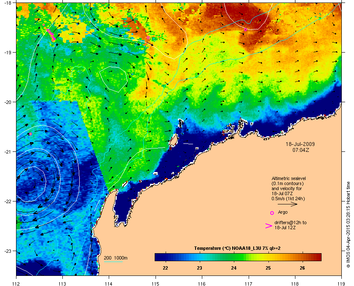Click the Argo float marker near 115E
Image resolution: width=354 pixels, height=286 pixels.
tap(148, 37)
